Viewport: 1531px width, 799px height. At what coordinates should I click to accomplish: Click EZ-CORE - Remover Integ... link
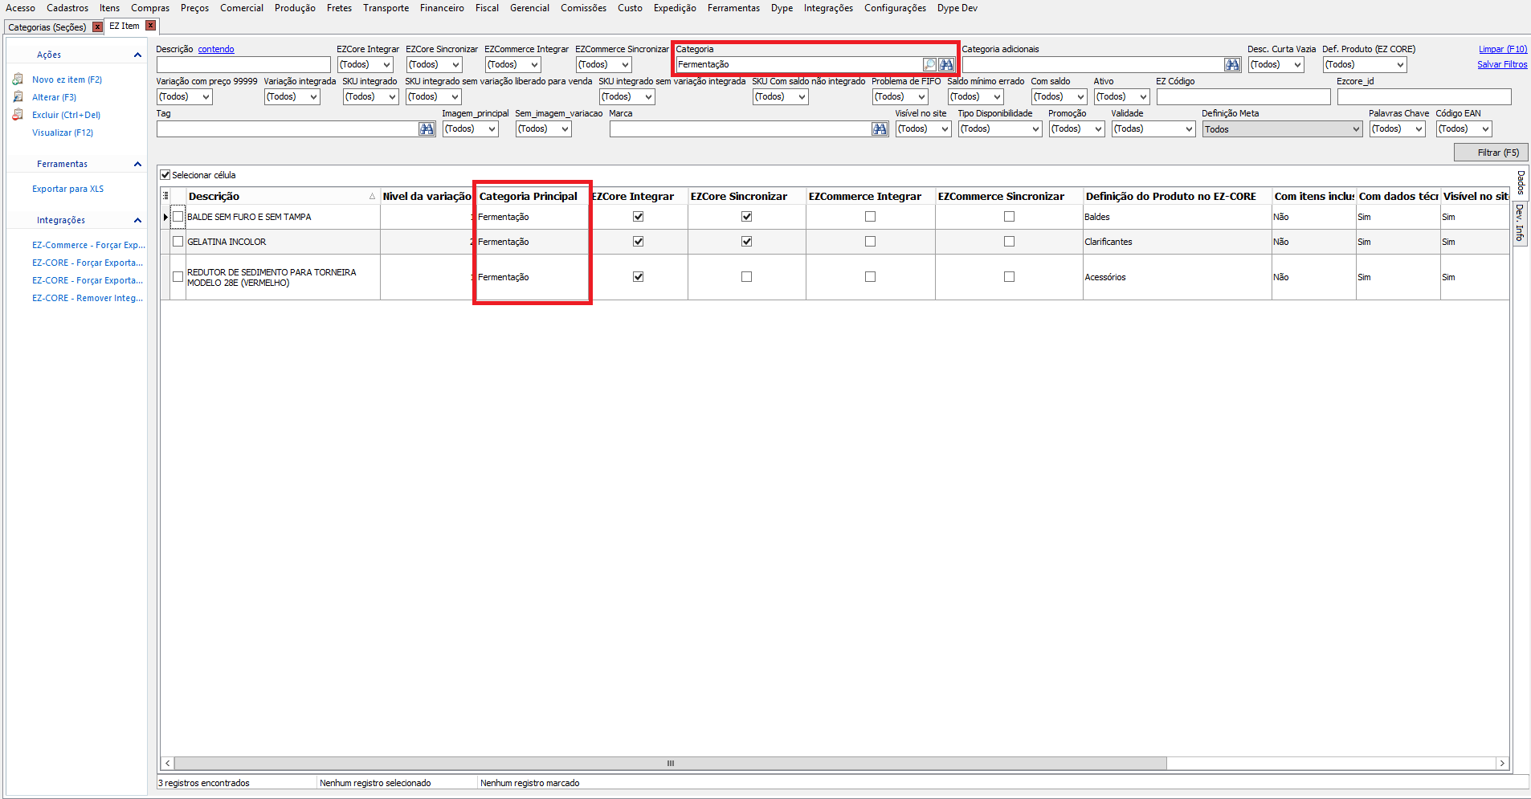[88, 298]
